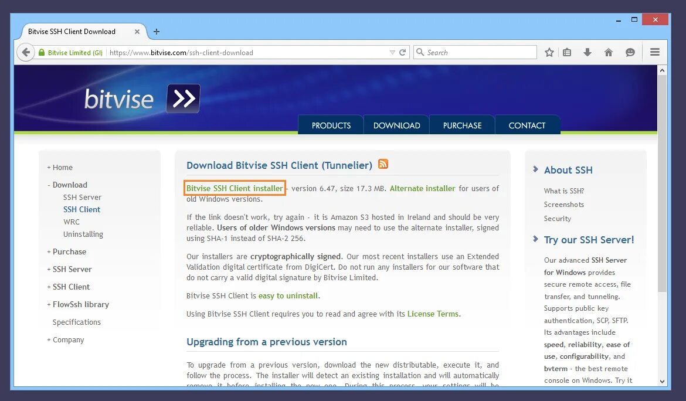Expand the Home sidebar item
This screenshot has width=686, height=401.
(x=60, y=168)
